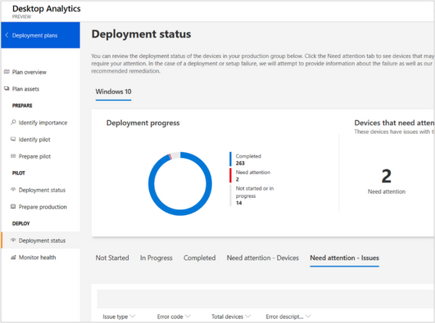The width and height of the screenshot is (435, 323).
Task: Click the gray Not started legend color bar
Action: [x=230, y=195]
